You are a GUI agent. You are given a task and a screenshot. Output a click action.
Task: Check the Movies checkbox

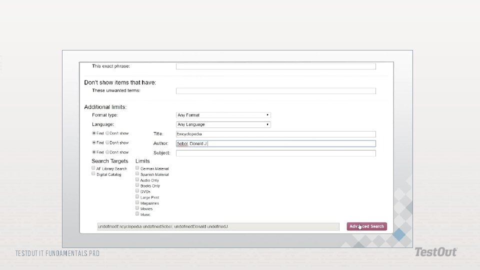click(137, 208)
